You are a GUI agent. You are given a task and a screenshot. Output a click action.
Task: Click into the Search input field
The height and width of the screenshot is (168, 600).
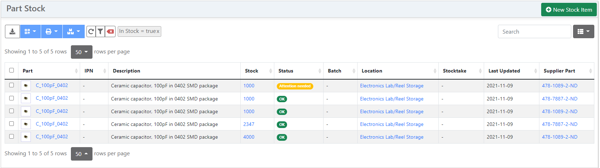tap(534, 31)
